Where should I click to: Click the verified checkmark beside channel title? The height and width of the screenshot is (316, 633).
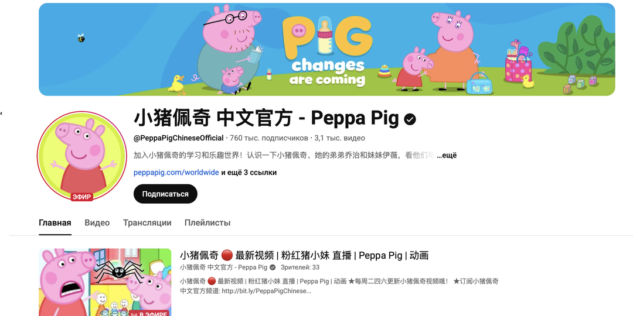point(410,119)
